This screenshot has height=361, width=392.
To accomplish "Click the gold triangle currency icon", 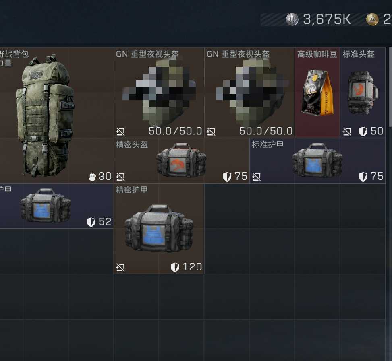I will 372,19.
